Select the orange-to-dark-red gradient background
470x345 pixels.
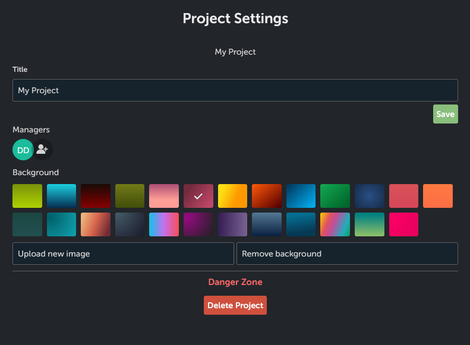click(267, 196)
